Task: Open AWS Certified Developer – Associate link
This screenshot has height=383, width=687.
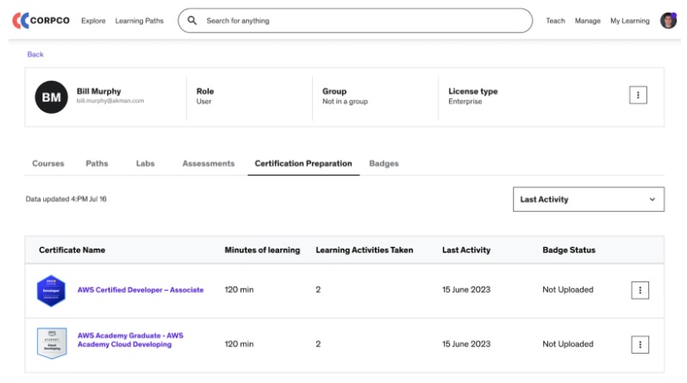Action: point(141,290)
